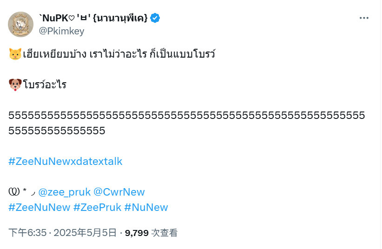Open the @Pkimkey handle link
This screenshot has width=382, height=249.
point(62,31)
